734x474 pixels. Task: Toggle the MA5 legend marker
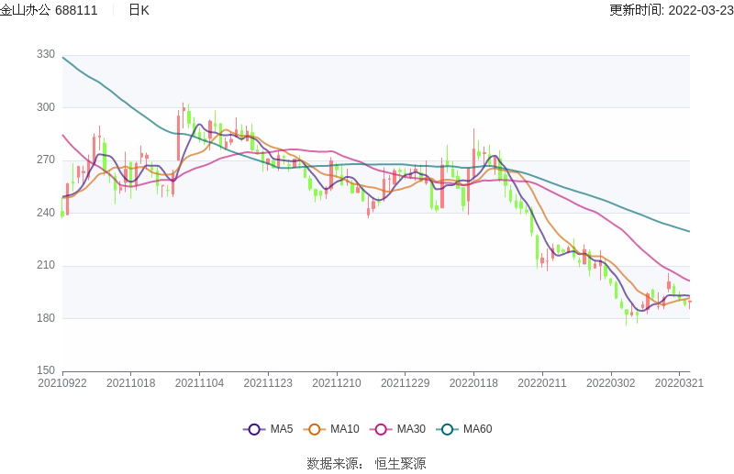pyautogui.click(x=254, y=429)
